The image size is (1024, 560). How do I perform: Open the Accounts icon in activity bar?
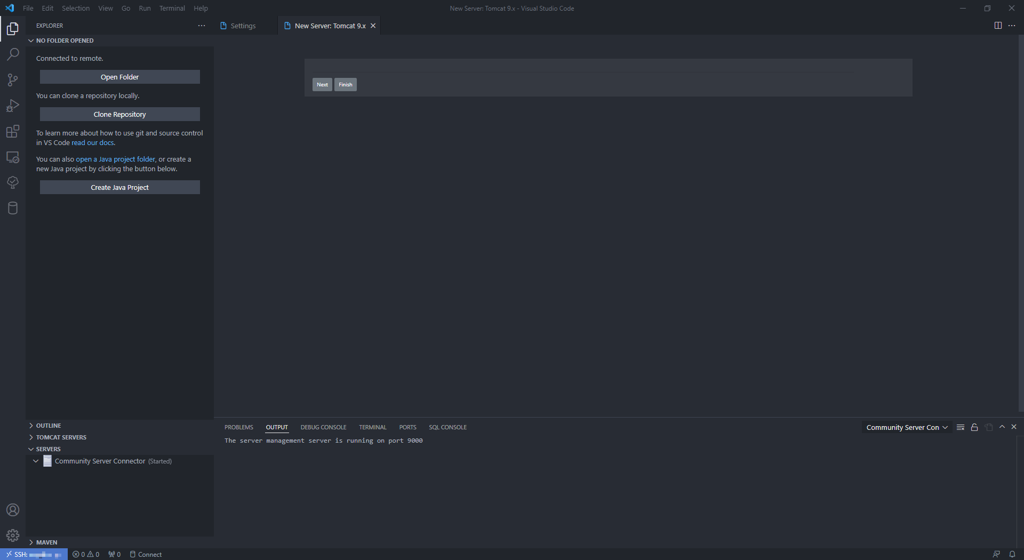click(x=13, y=510)
